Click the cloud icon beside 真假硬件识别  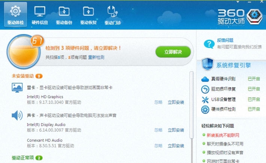[x=205, y=79]
